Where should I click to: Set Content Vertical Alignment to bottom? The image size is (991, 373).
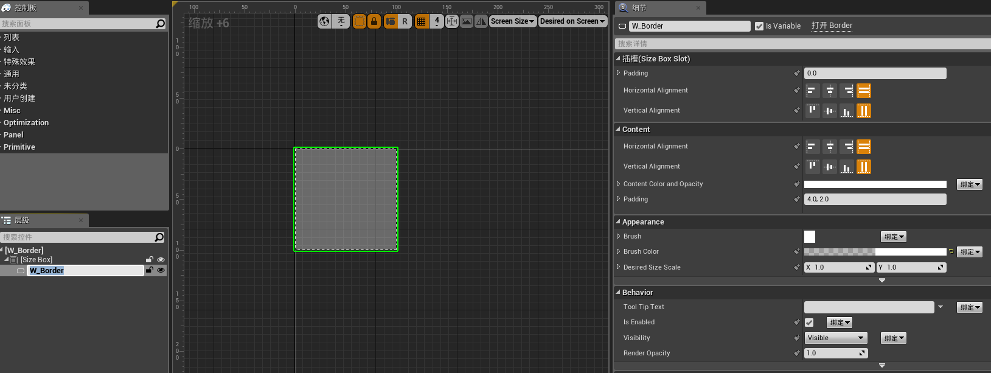pos(847,167)
